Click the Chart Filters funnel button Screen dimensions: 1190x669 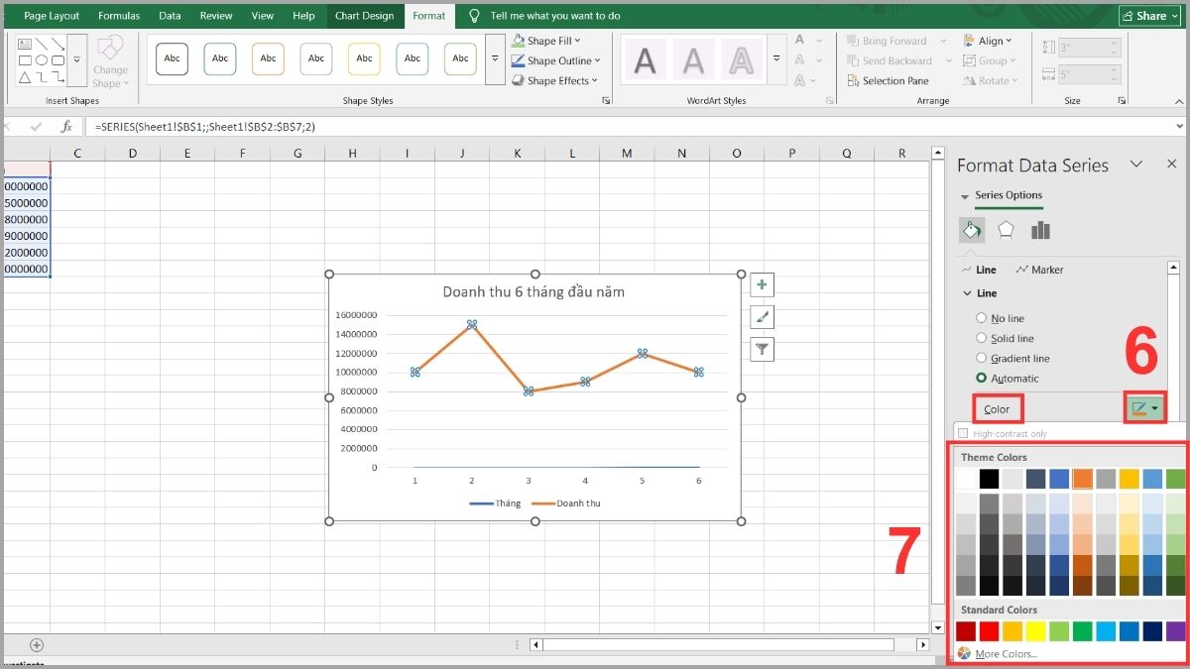point(763,349)
